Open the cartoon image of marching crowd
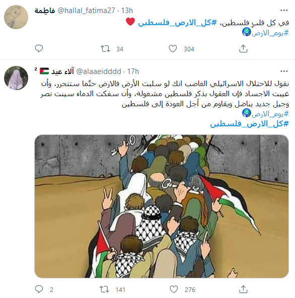Screen dimensions: 295x298 click(x=162, y=206)
